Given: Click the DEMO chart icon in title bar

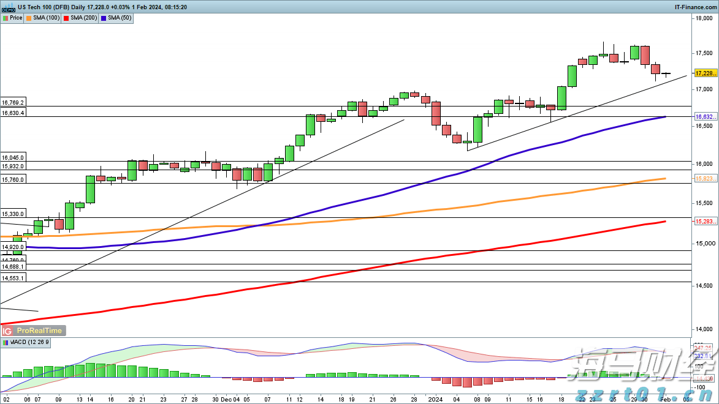Looking at the screenshot, I should (8, 7).
